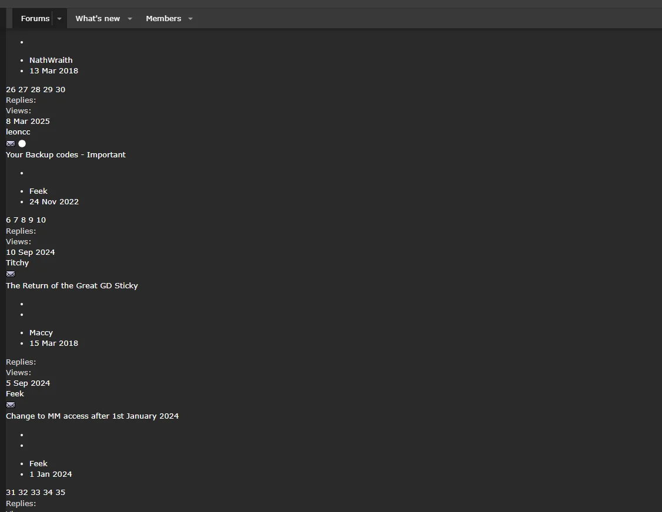Click the 15 Mar 2018 start date
This screenshot has width=662, height=512.
[54, 343]
